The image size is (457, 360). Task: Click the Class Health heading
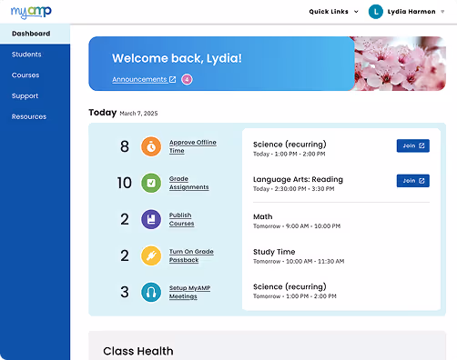point(138,351)
